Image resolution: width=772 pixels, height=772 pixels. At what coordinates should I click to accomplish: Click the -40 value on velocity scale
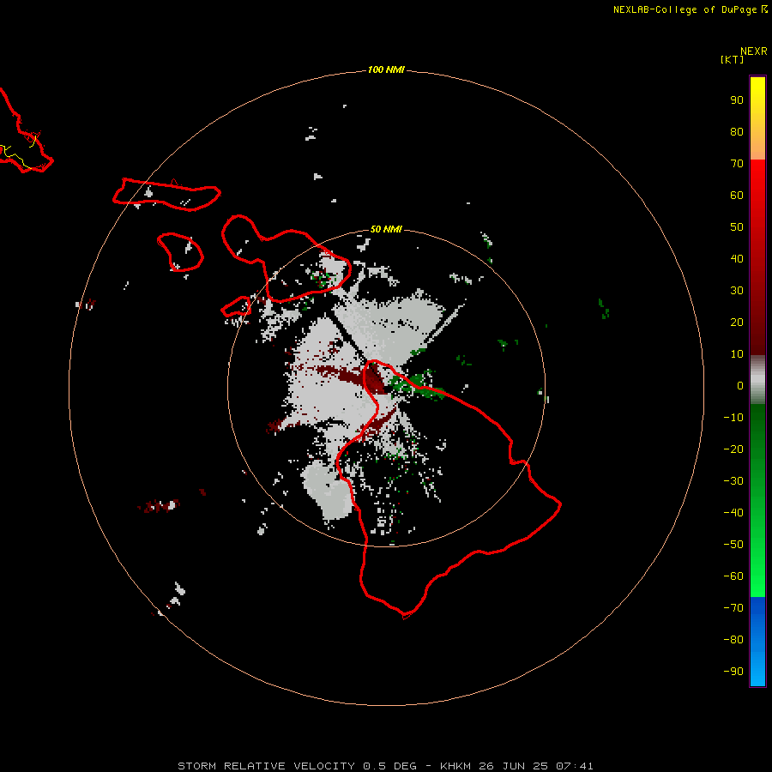click(x=733, y=513)
